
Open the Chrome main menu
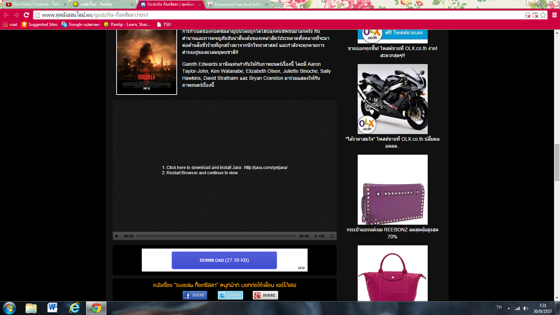[x=554, y=15]
